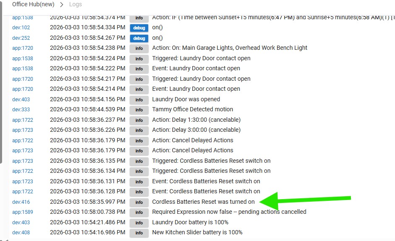Image resolution: width=395 pixels, height=241 pixels.
Task: Click the Office Hub(new) breadcrumb link
Action: (x=33, y=5)
